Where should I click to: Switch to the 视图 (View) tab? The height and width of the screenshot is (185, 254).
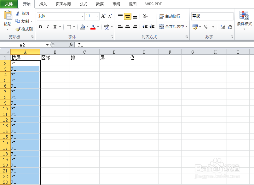(132, 4)
